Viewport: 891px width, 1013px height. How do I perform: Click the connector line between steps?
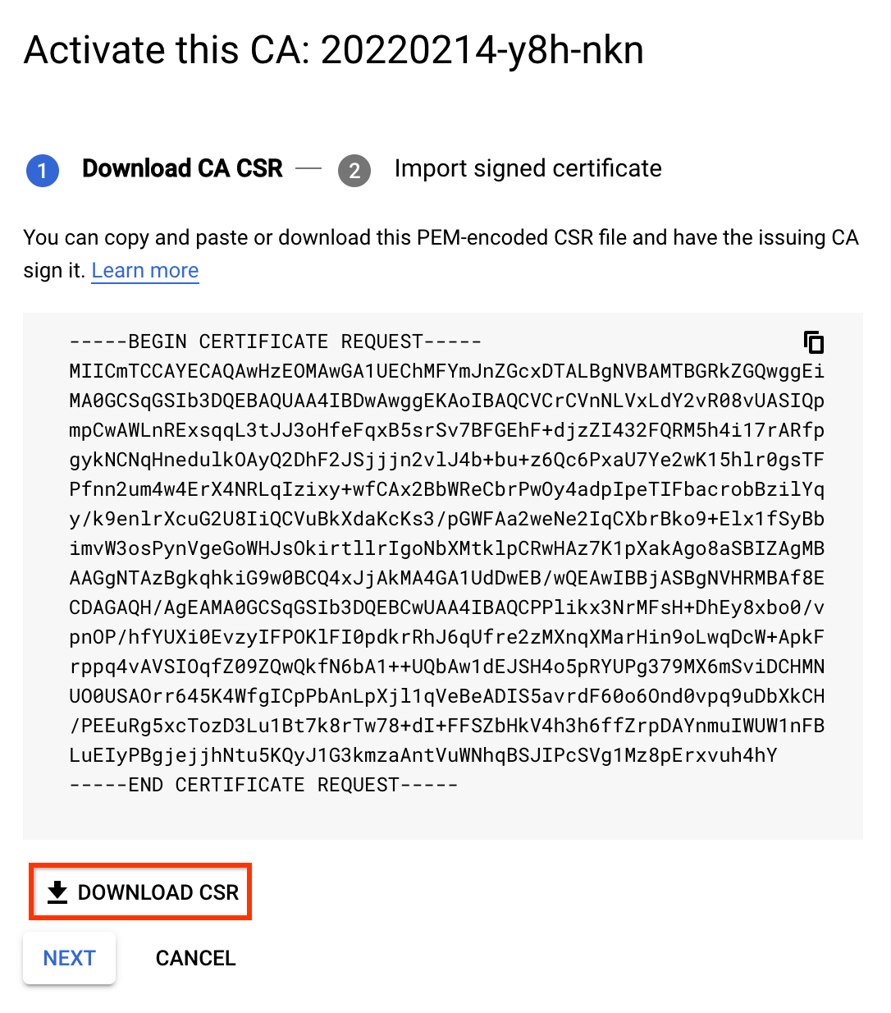pos(308,169)
